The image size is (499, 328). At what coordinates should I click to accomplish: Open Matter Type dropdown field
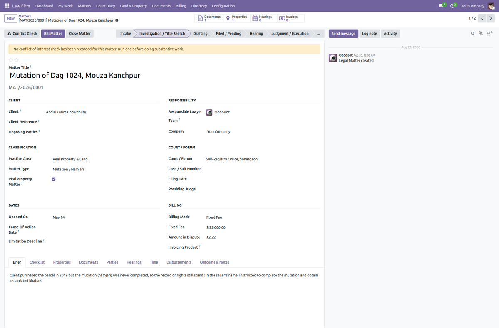[x=106, y=169]
